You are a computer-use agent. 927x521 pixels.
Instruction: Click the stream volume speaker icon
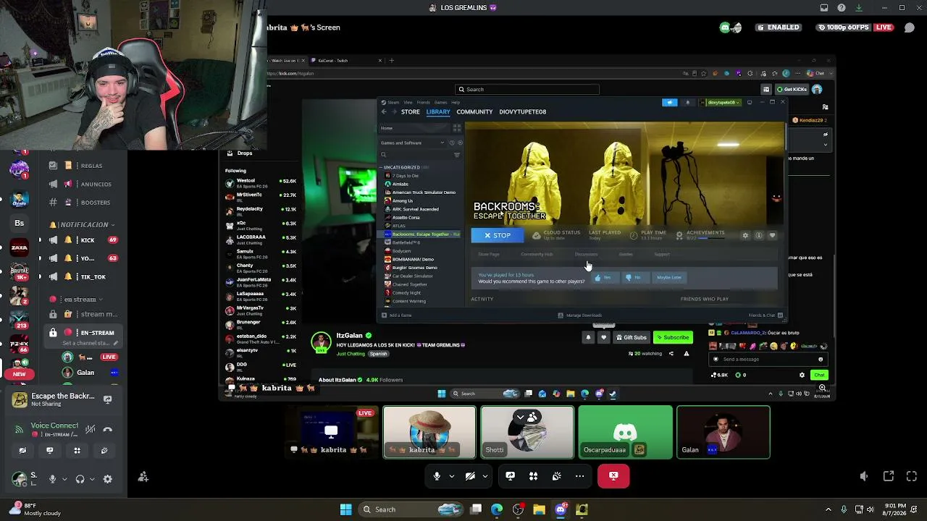click(x=863, y=476)
